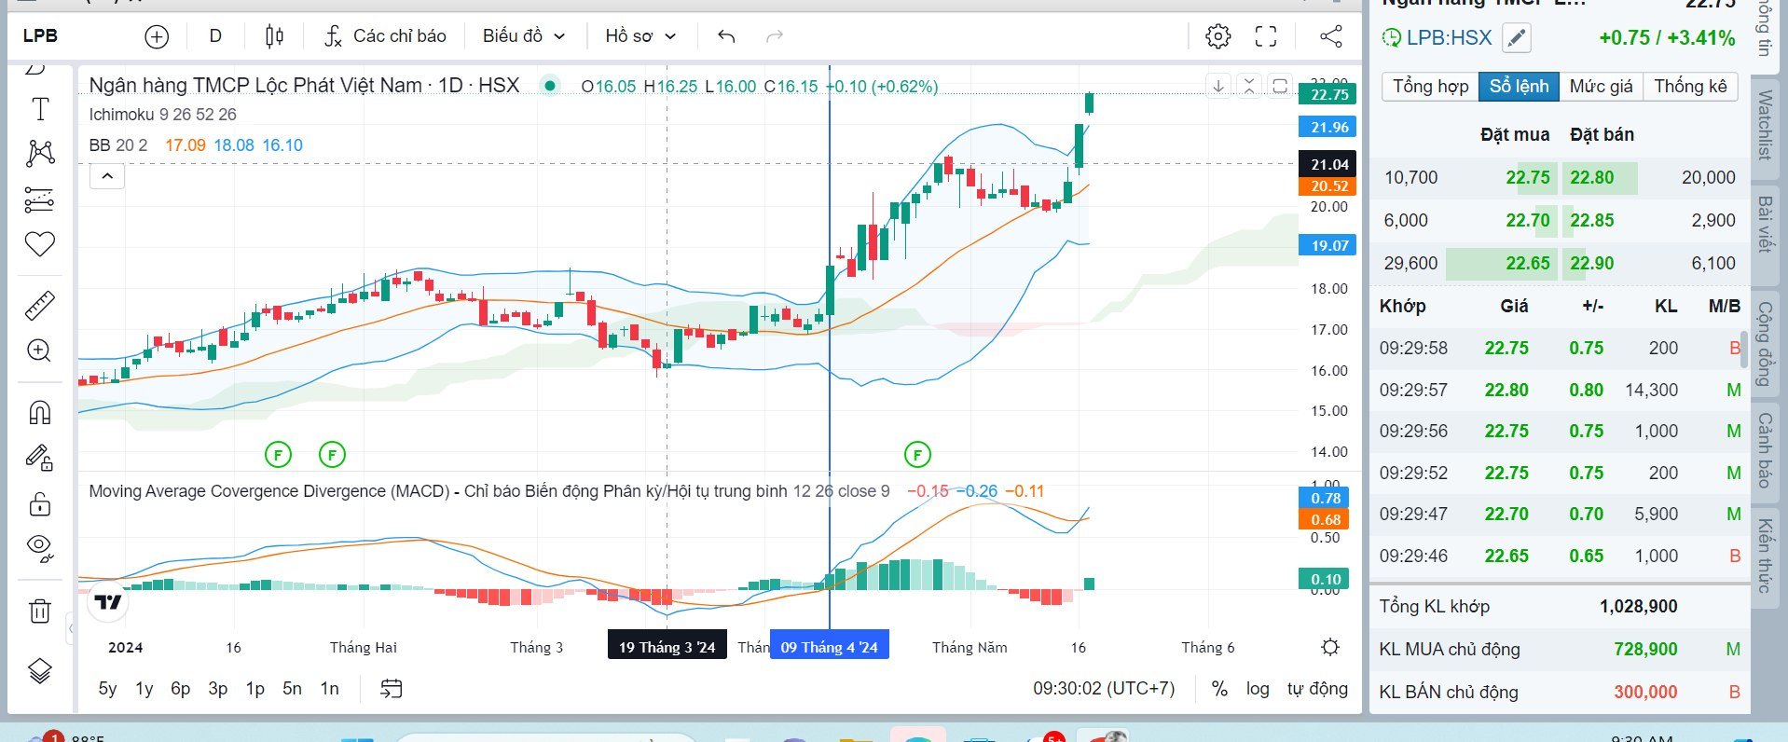Click the F event marker near Tháng Năm
Screen dimensions: 1788x742
917,455
